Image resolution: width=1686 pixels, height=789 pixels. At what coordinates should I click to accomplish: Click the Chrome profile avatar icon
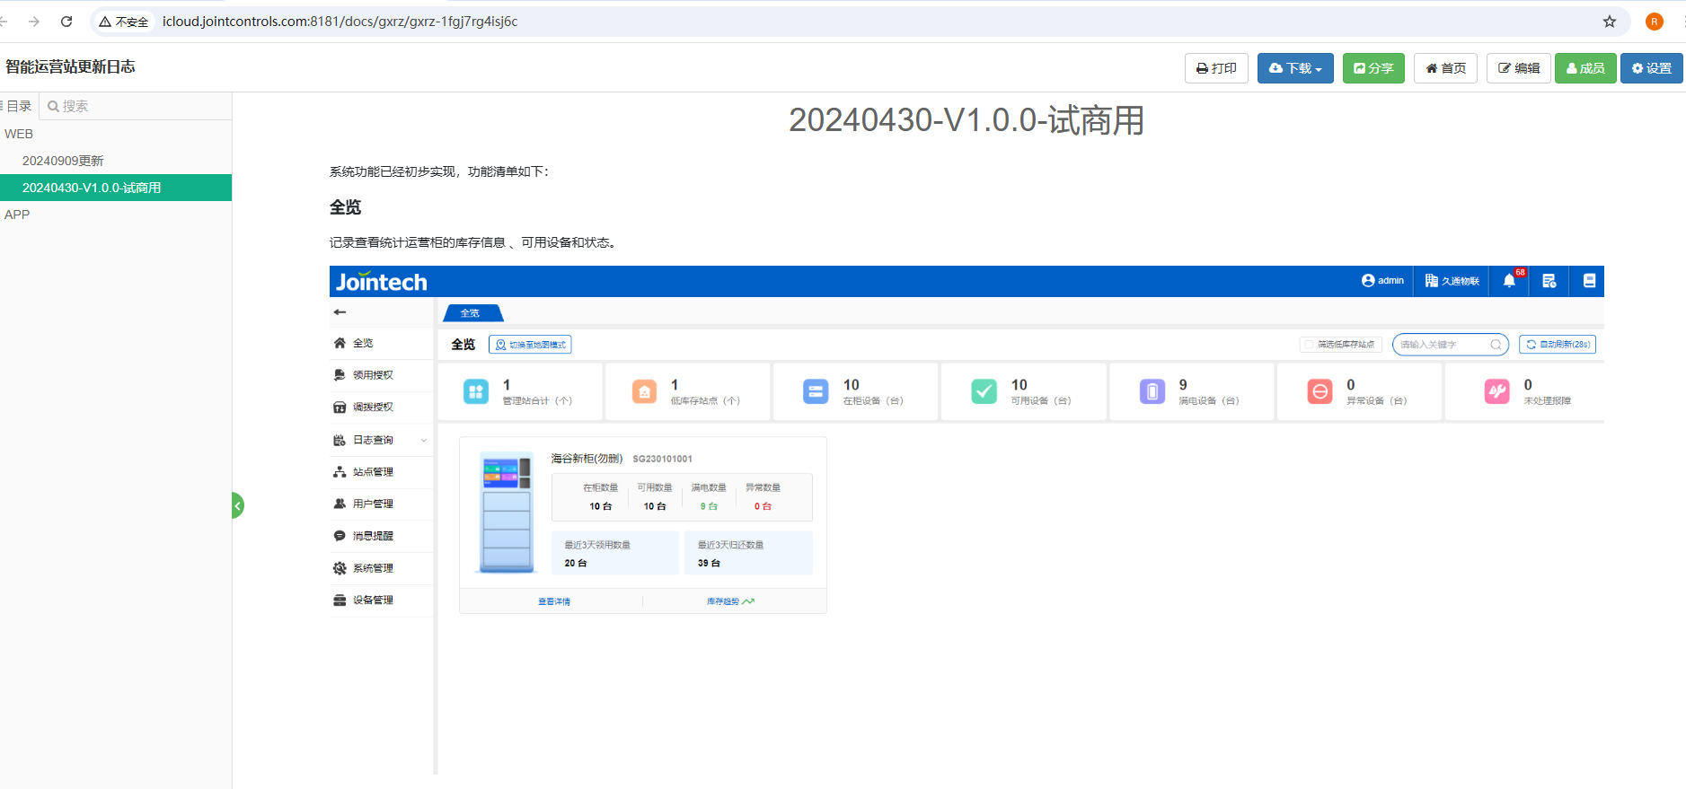[x=1654, y=22]
